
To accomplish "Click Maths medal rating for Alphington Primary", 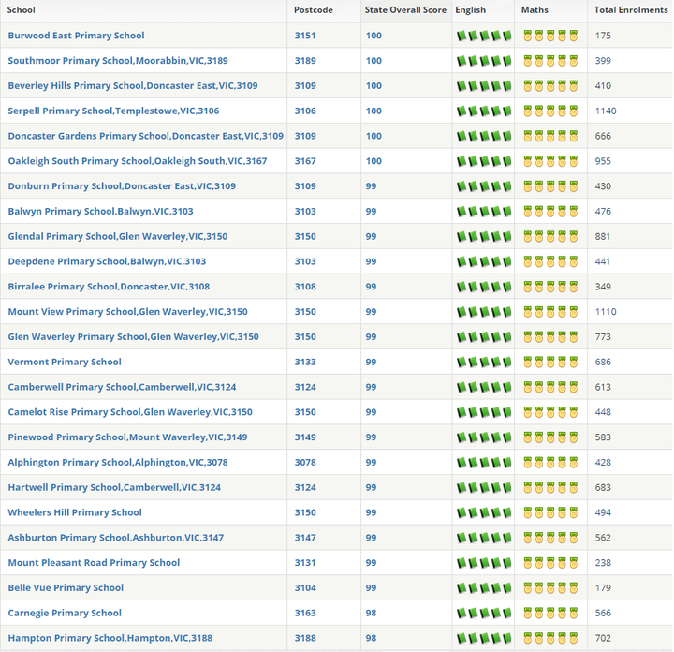I will 550,463.
